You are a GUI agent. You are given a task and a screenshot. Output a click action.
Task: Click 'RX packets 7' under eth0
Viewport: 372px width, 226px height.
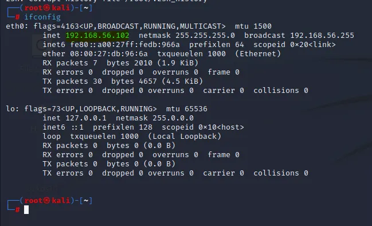70,63
